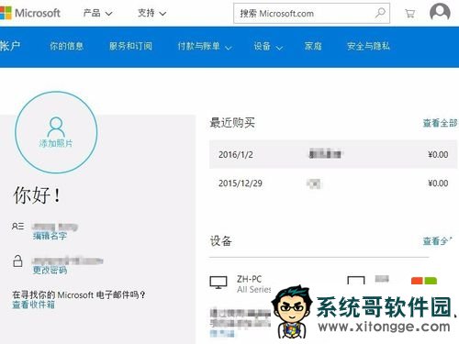Click the 最近购买 heading
The width and height of the screenshot is (459, 344).
[x=232, y=123]
